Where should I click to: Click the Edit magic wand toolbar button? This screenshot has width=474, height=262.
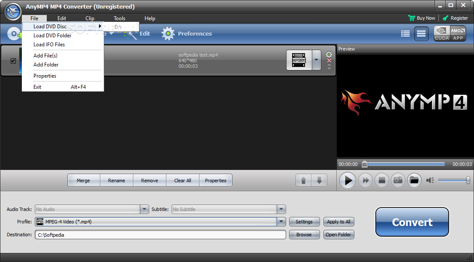[x=137, y=33]
